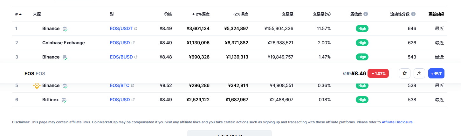Viewport: 461px width, 136px height.
Task: Click High confidence badge for Coinbase row
Action: pyautogui.click(x=362, y=43)
